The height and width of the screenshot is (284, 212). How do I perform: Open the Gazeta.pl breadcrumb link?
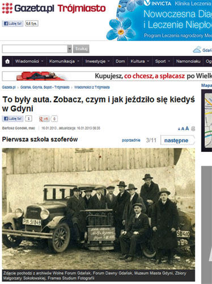(x=9, y=87)
